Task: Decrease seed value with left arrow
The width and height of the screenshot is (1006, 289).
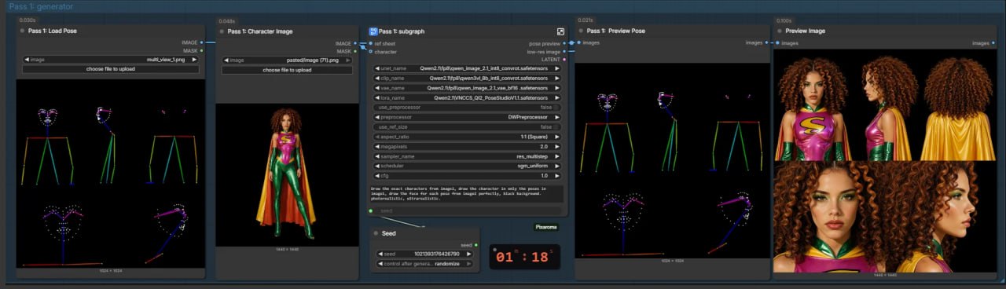Action: pyautogui.click(x=380, y=254)
